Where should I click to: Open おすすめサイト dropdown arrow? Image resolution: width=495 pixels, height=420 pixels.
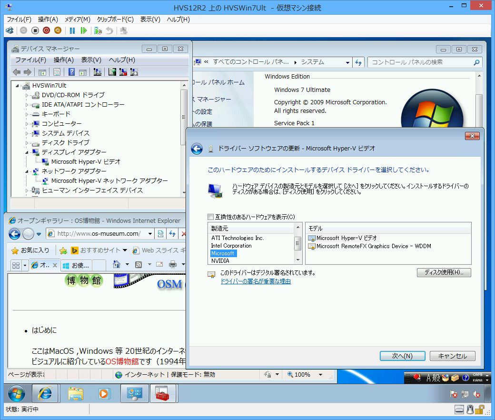[125, 250]
